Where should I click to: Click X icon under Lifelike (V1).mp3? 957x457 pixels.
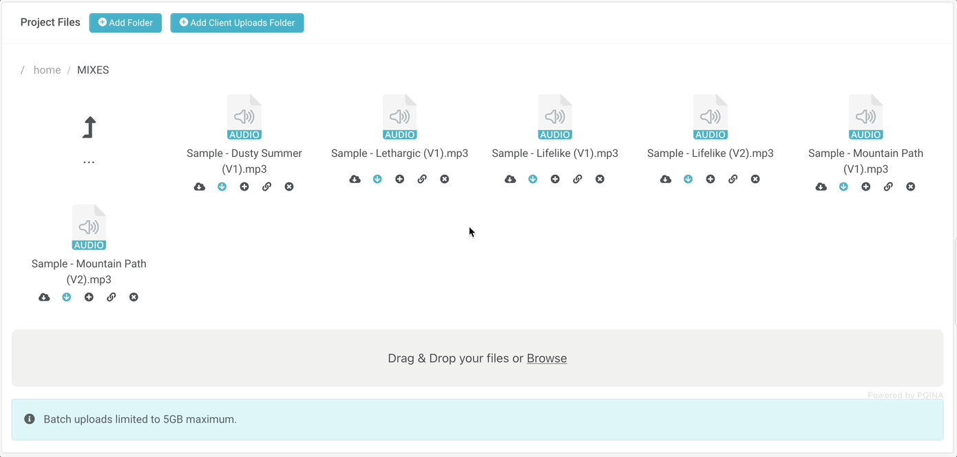point(600,179)
